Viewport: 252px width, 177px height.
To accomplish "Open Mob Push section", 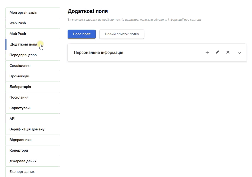I will pyautogui.click(x=33, y=34).
